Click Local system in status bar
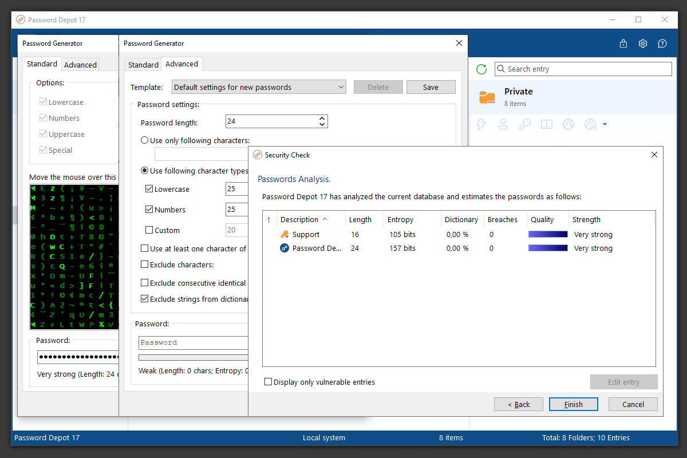The height and width of the screenshot is (458, 687). tap(324, 437)
